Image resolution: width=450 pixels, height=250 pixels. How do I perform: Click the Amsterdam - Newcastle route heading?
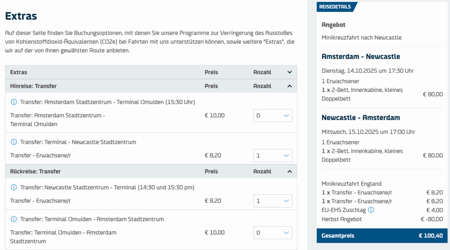pyautogui.click(x=361, y=56)
